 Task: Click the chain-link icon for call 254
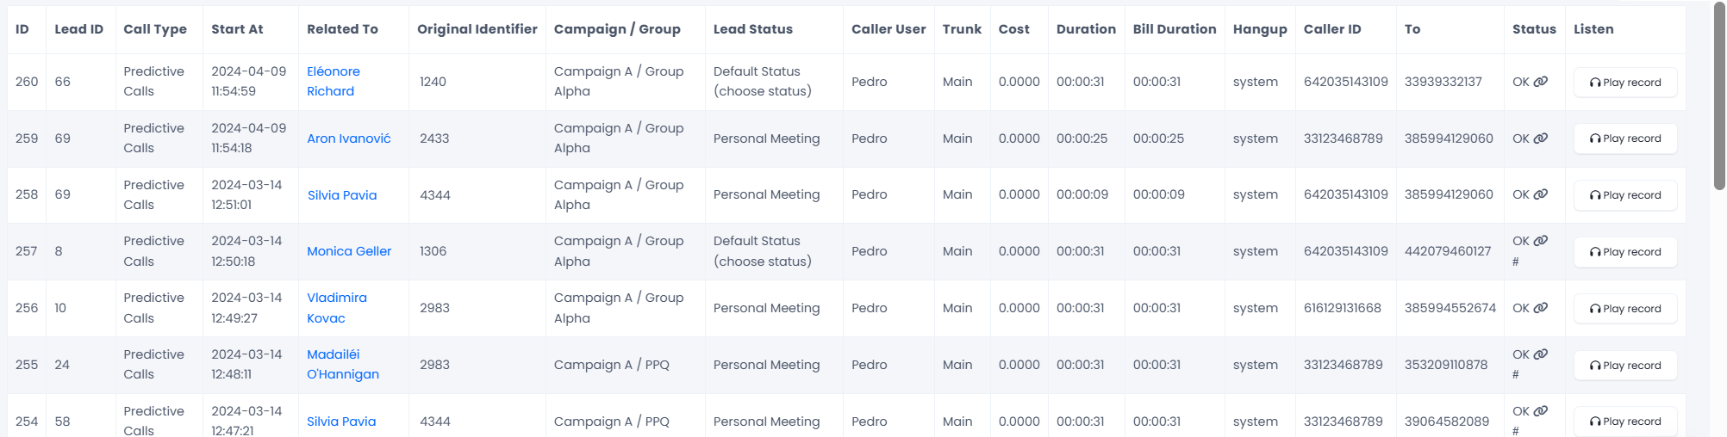tap(1541, 411)
